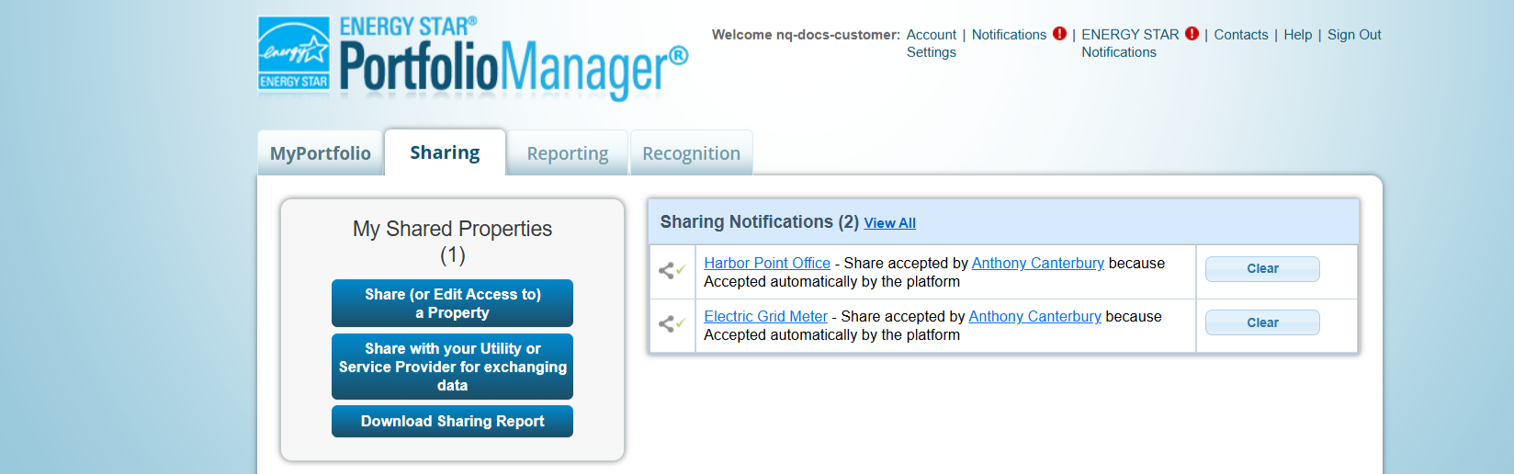Image resolution: width=1514 pixels, height=474 pixels.
Task: Open View All sharing notifications
Action: click(x=889, y=223)
